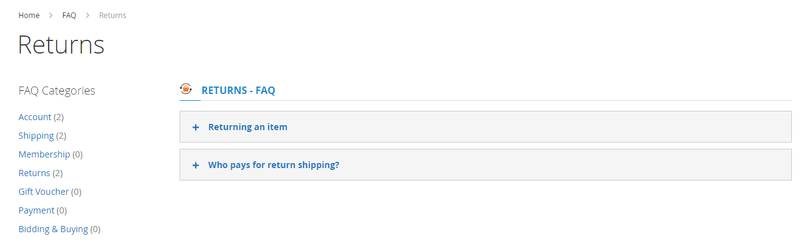The image size is (800, 244).
Task: Select the Returns category in sidebar
Action: click(x=34, y=173)
